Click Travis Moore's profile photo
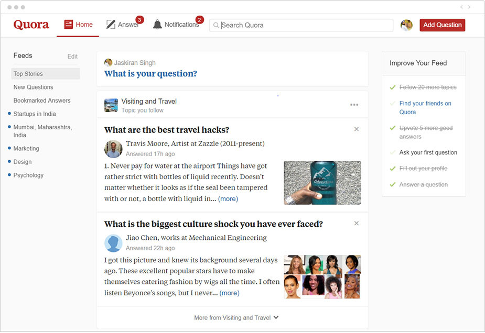The height and width of the screenshot is (333, 485). pos(113,149)
